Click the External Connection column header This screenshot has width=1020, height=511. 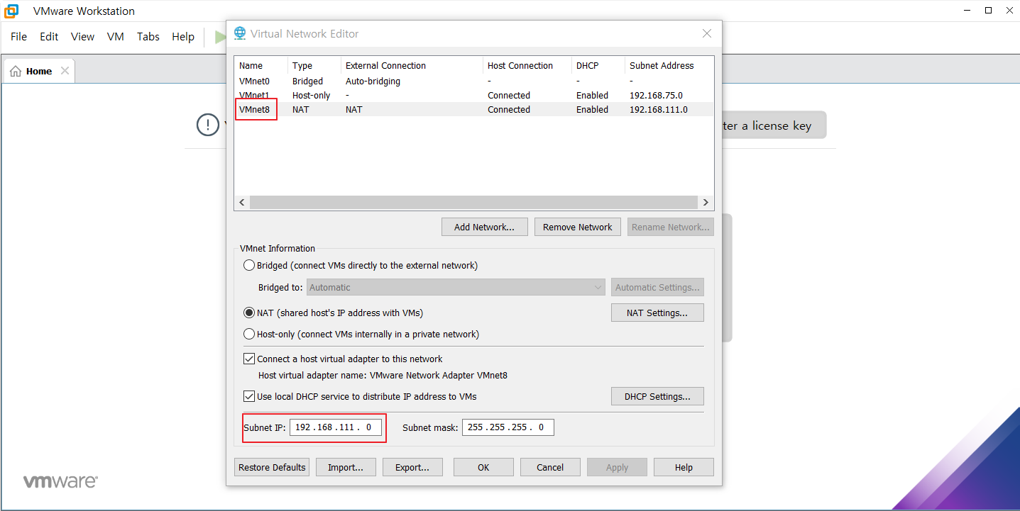[x=412, y=66]
